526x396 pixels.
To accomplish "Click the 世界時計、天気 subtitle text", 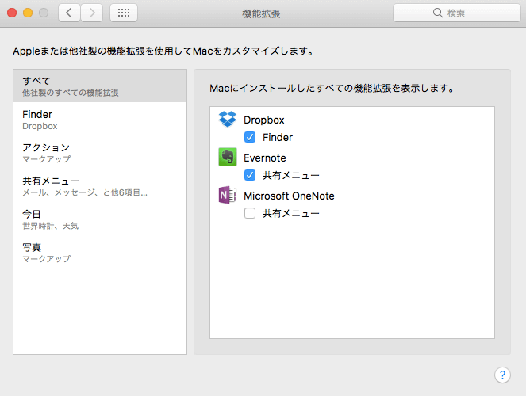I will [x=50, y=226].
